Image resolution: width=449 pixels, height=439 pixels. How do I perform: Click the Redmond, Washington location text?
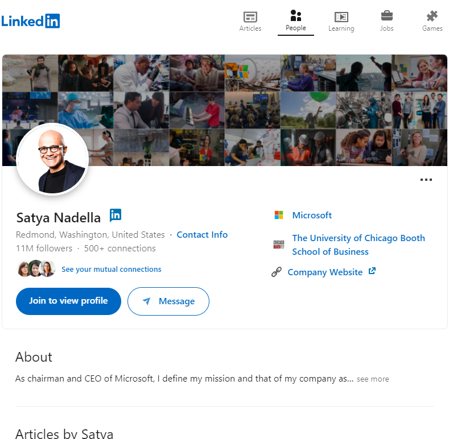click(x=90, y=235)
